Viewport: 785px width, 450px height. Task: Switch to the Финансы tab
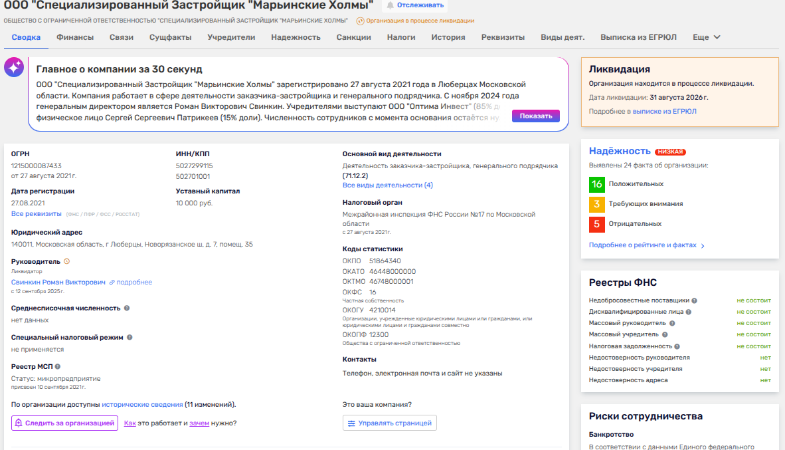point(75,37)
